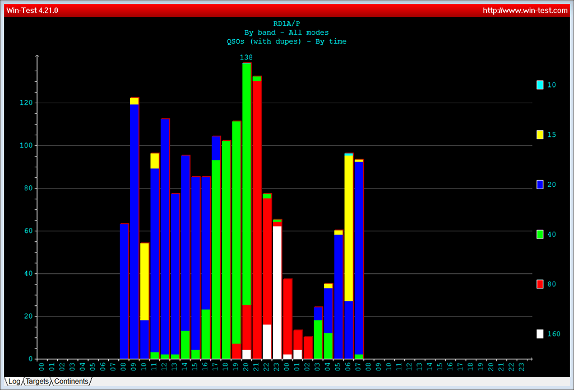Open the Targets tab
The width and height of the screenshot is (574, 390).
(37, 382)
